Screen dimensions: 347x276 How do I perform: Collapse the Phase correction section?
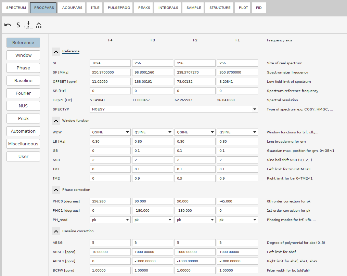tap(56, 189)
